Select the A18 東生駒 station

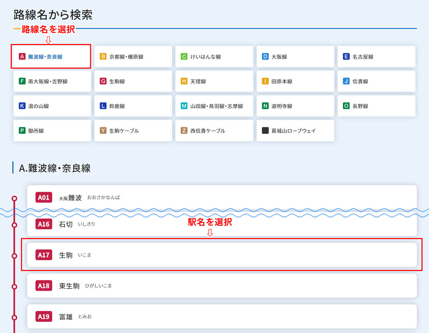click(222, 286)
